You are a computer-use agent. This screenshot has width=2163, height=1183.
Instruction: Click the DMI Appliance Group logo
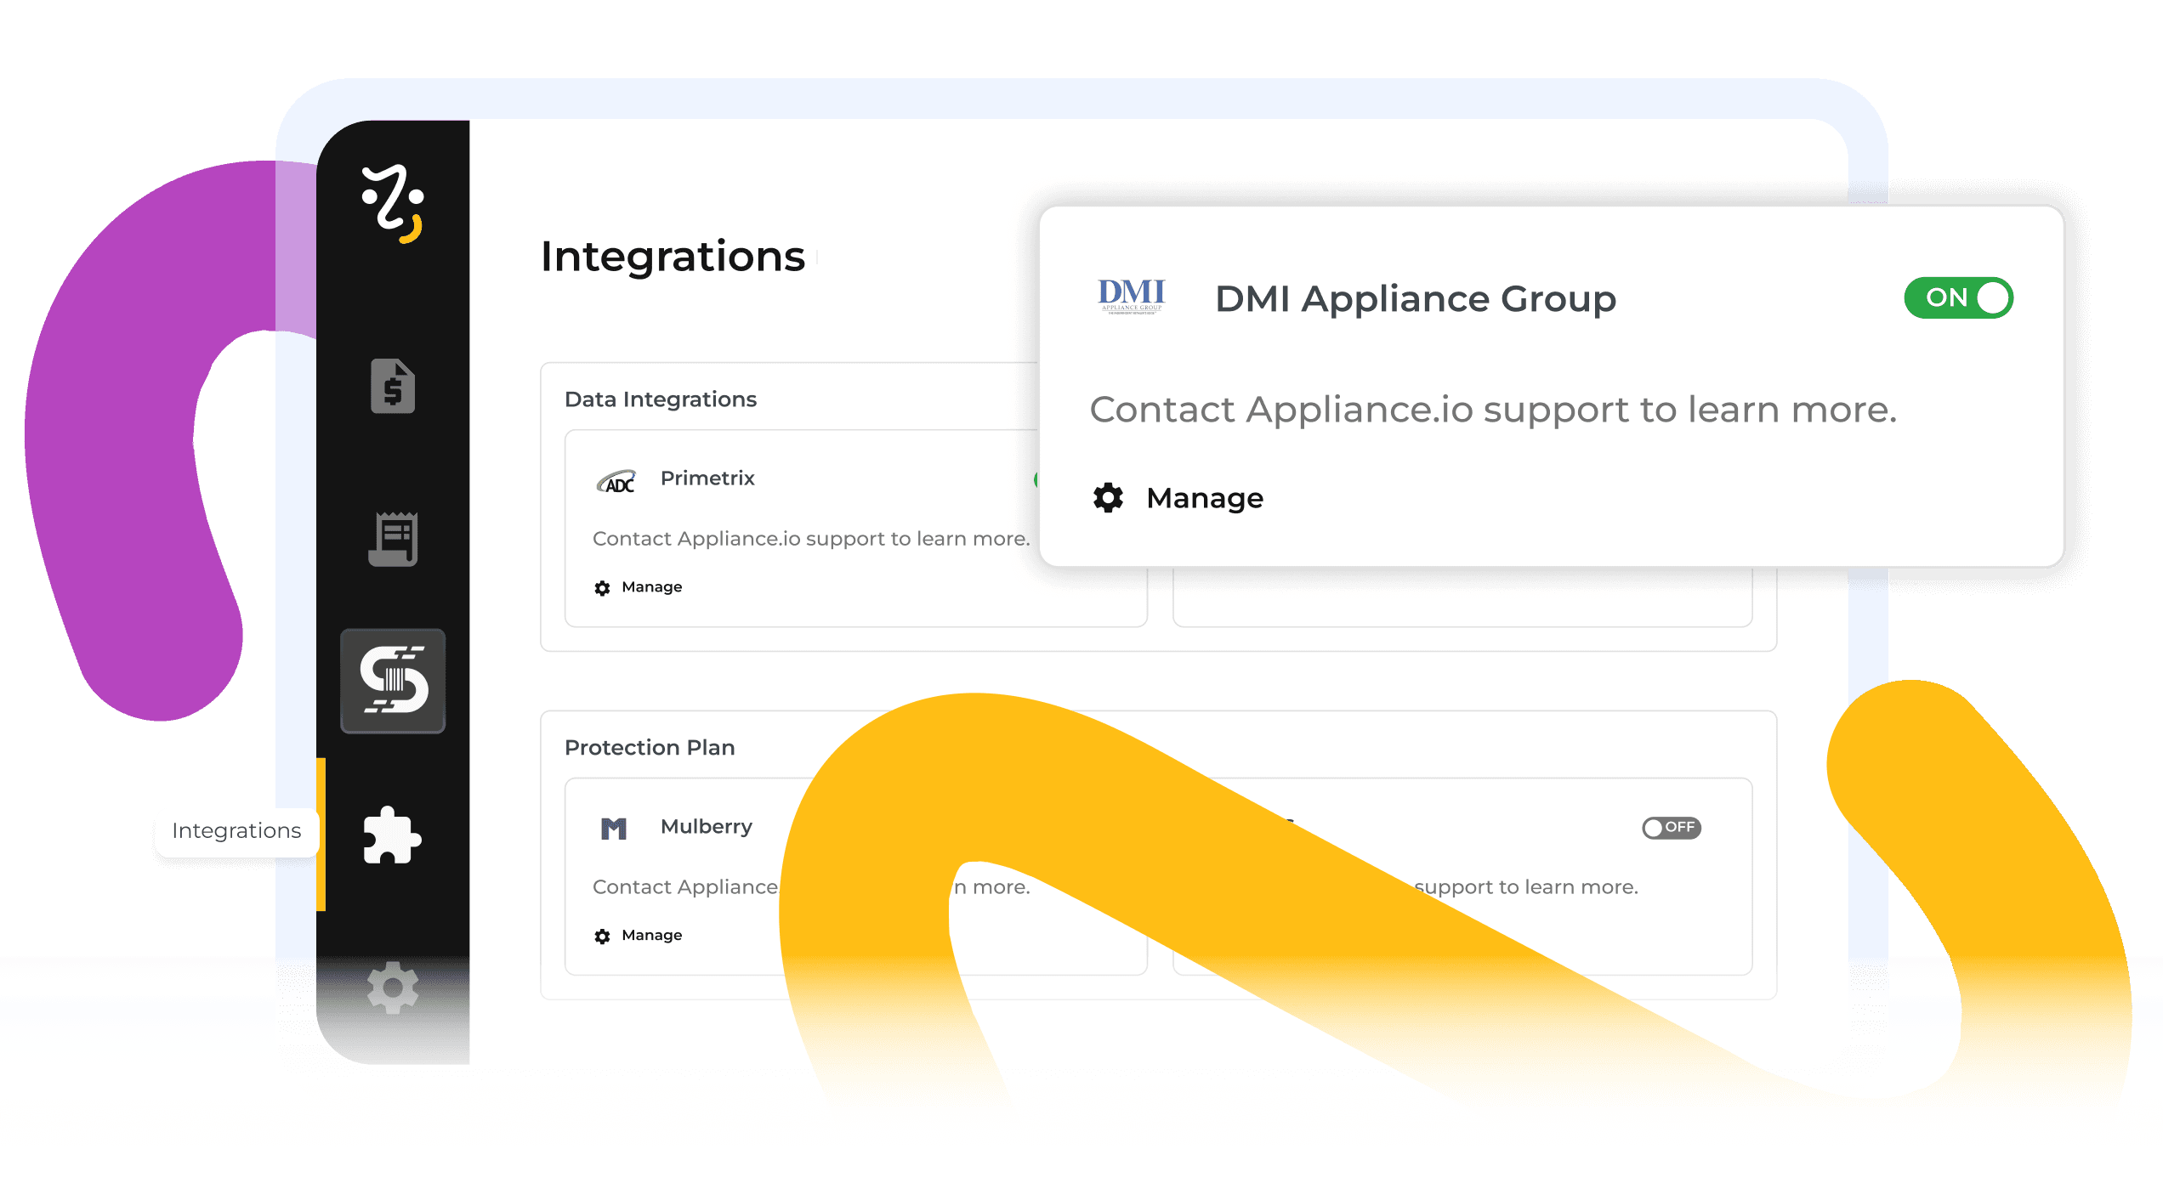click(1131, 297)
